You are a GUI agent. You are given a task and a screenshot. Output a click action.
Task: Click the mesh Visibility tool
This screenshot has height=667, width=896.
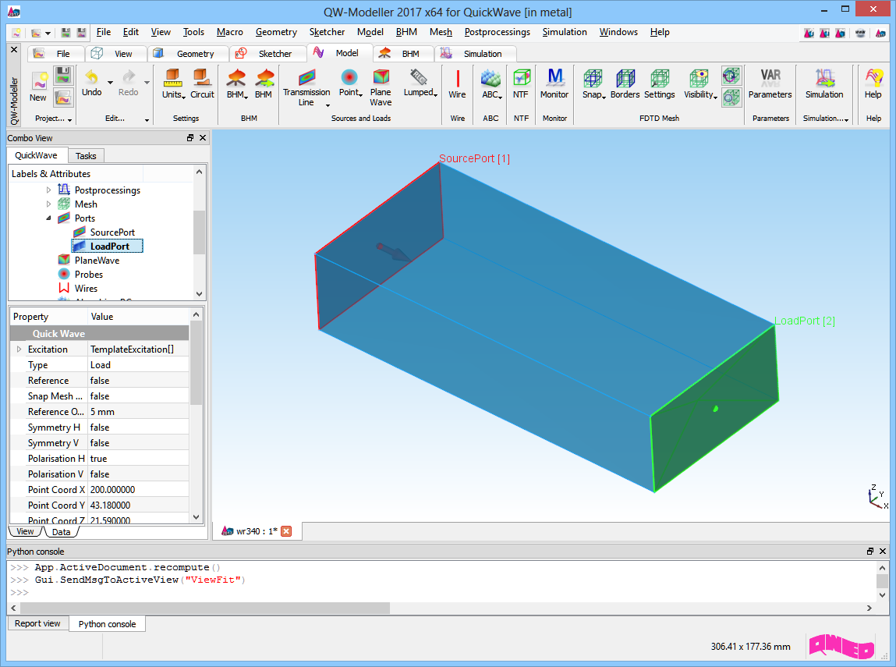700,83
